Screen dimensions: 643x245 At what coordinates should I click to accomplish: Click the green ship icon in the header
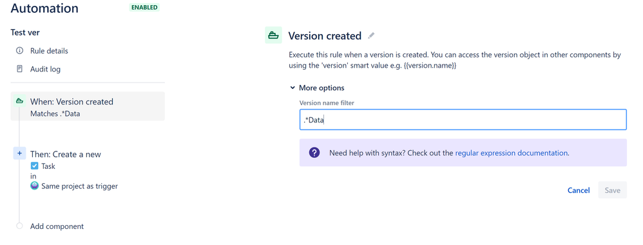[273, 35]
